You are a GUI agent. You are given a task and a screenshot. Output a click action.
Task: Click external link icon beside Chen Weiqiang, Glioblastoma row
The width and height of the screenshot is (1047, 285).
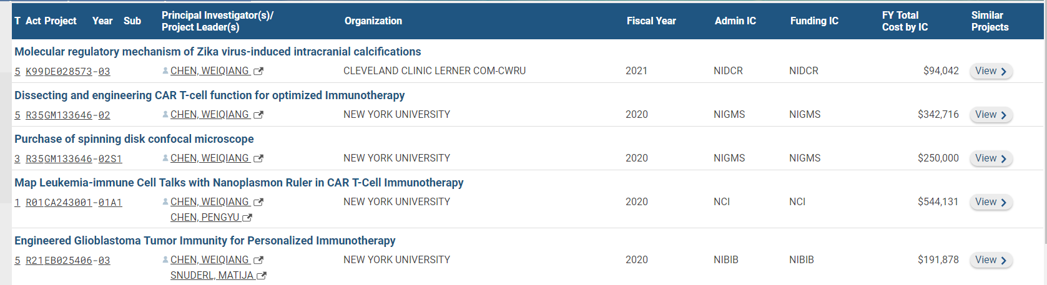click(258, 261)
